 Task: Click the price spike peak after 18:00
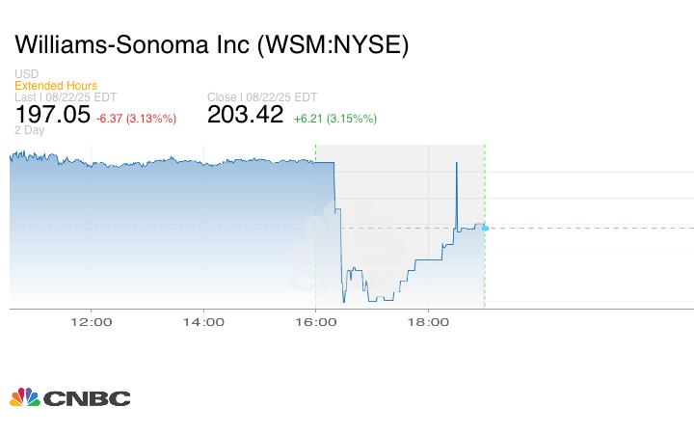pyautogui.click(x=456, y=164)
